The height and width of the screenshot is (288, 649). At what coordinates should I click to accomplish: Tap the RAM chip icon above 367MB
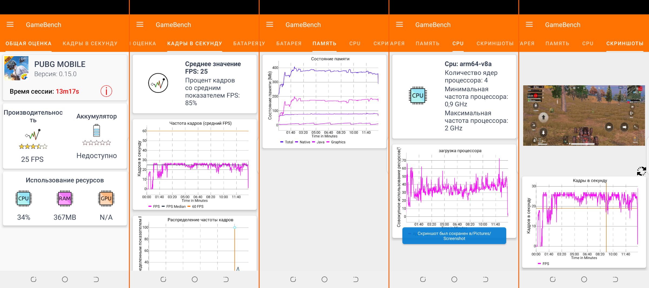click(x=65, y=198)
